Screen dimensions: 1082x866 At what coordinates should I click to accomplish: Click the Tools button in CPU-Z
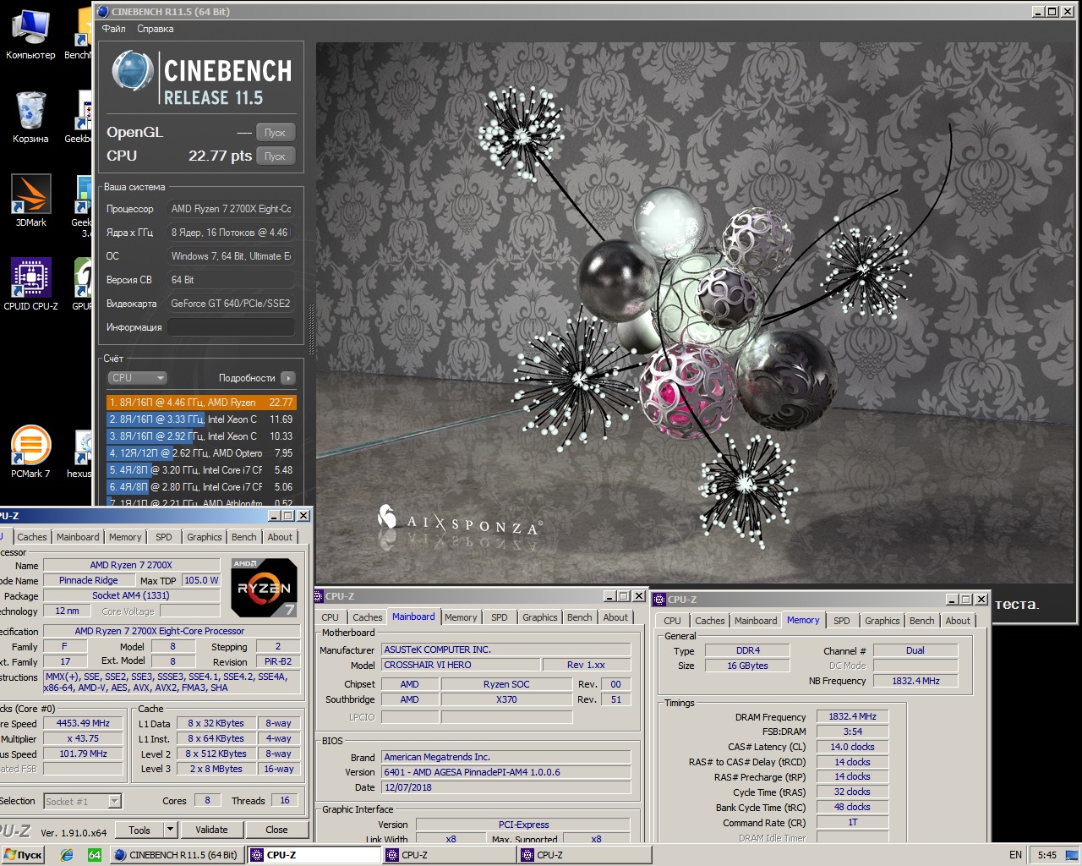(139, 830)
